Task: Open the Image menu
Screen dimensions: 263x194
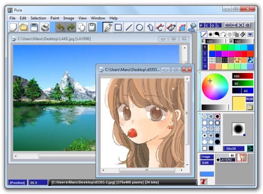Action: [x=69, y=18]
